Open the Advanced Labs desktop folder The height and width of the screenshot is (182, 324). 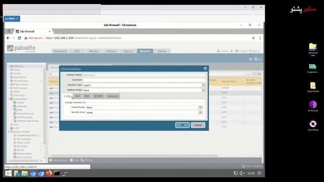point(313,50)
